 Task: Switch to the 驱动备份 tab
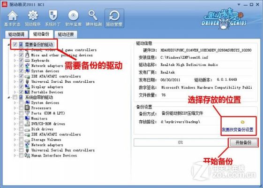pos(41,34)
